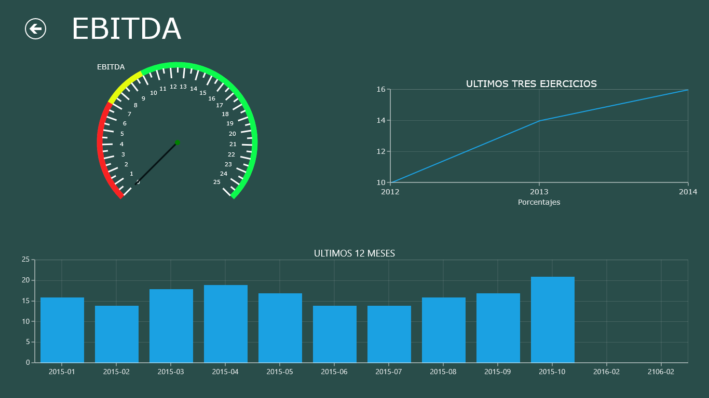Select the 2015-06 bar
Viewport: 709px width, 398px height.
(x=335, y=334)
